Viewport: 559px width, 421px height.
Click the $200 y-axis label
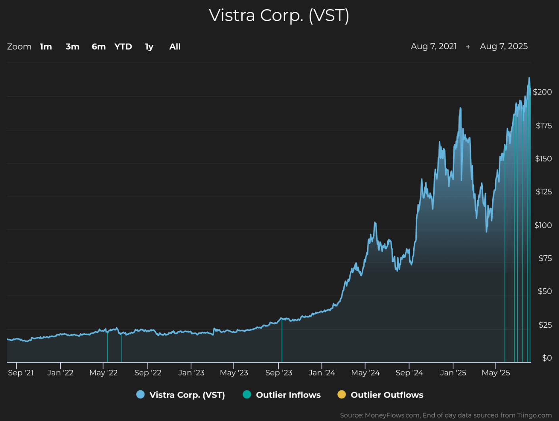point(542,92)
